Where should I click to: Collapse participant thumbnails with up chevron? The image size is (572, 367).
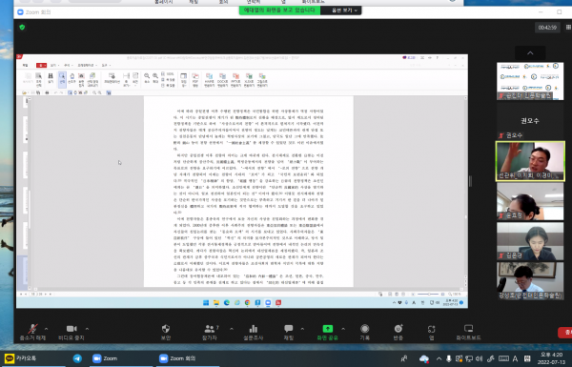click(x=530, y=52)
